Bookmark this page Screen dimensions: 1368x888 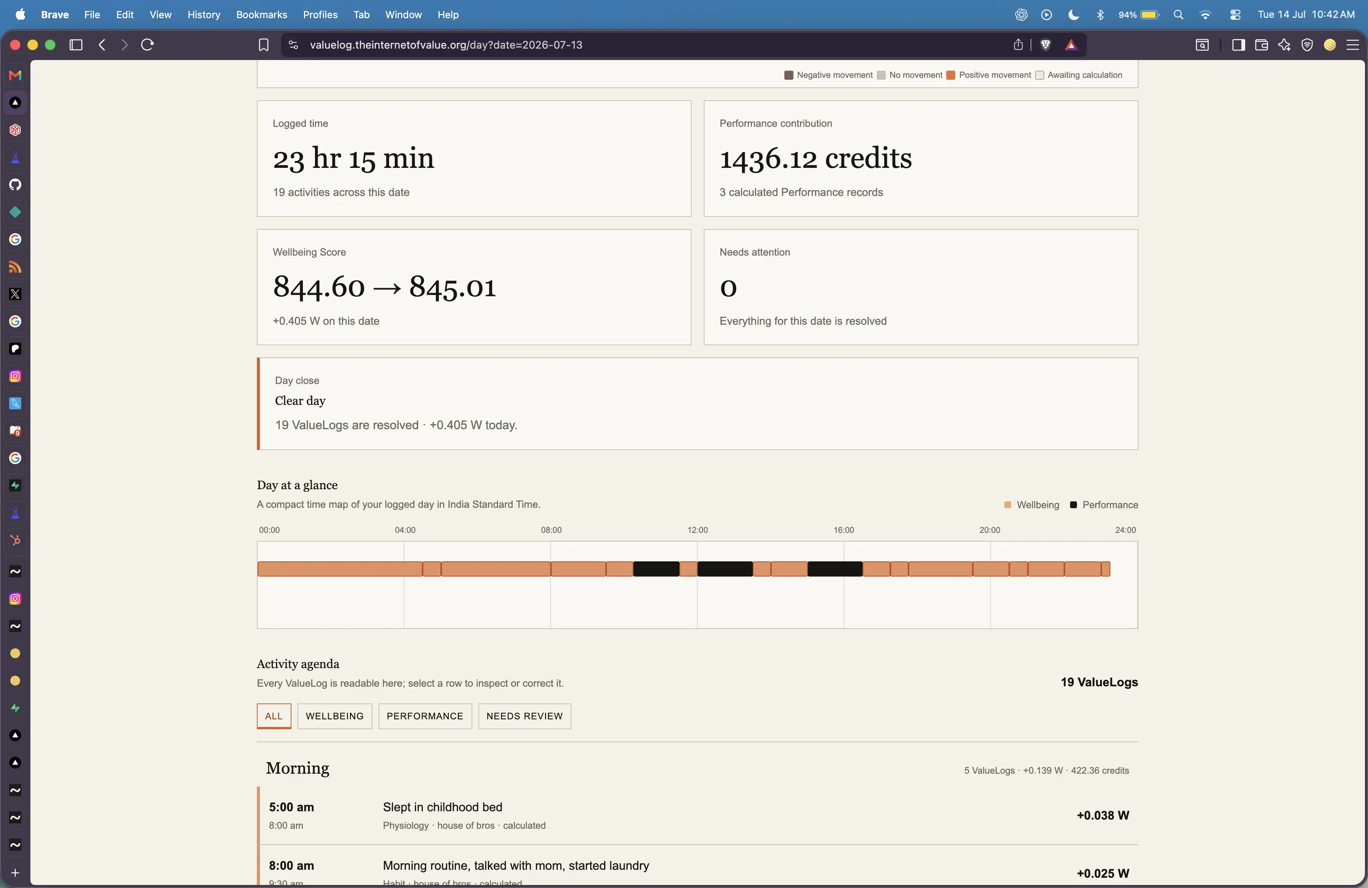click(x=263, y=45)
